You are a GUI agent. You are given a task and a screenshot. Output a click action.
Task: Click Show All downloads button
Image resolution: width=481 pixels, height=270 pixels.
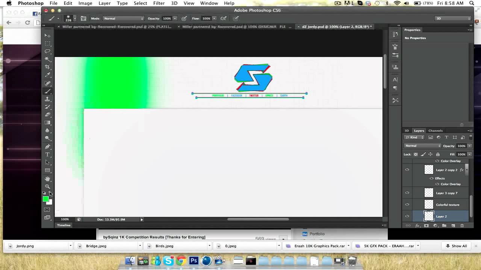click(456, 246)
